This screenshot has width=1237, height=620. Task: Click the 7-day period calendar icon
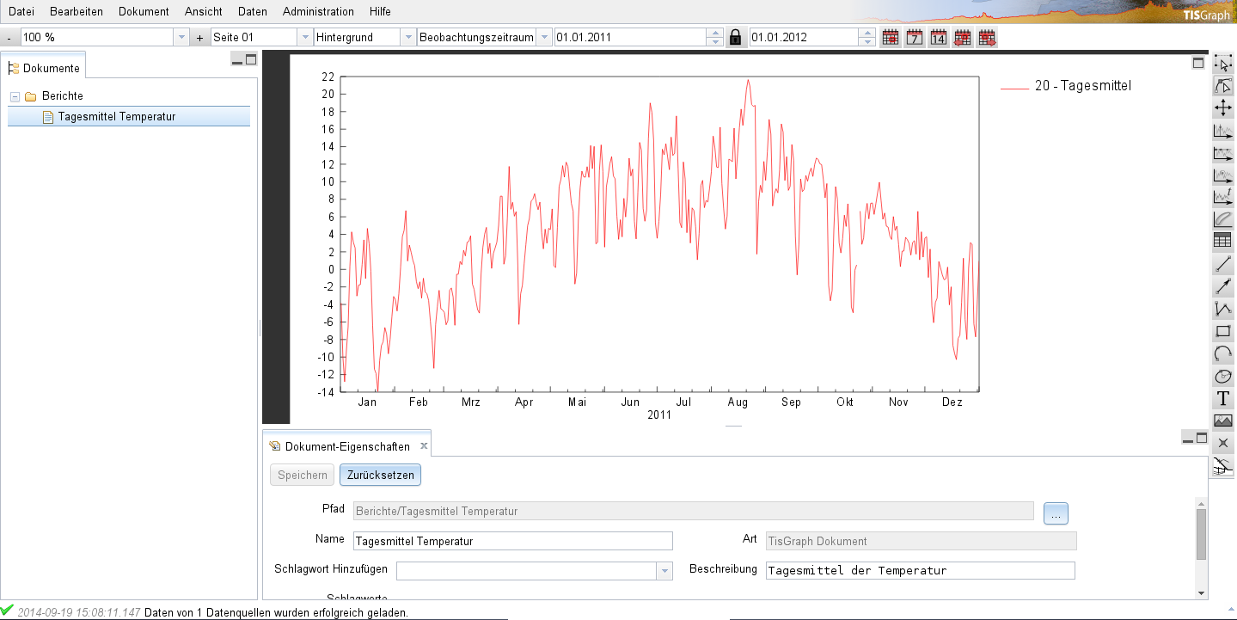coord(915,37)
